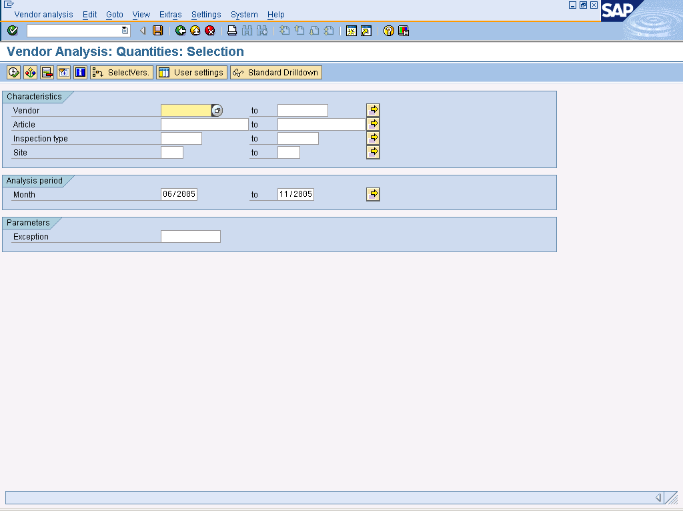Click the Article to-value input field

click(x=321, y=125)
